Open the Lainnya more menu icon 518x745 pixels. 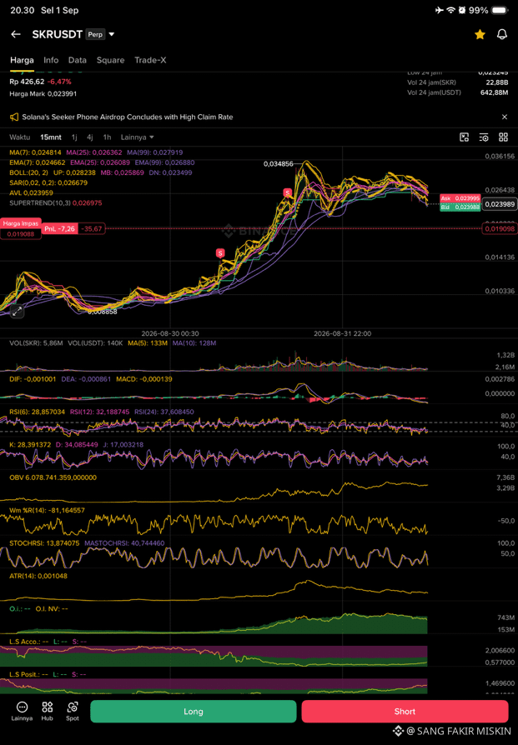pyautogui.click(x=22, y=711)
